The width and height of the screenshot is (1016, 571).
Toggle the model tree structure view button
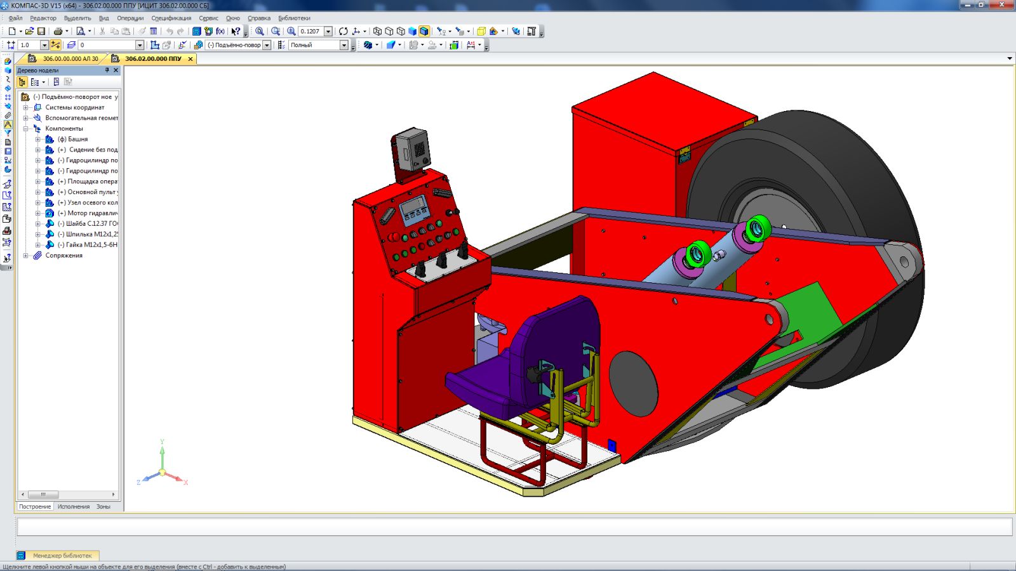click(x=22, y=82)
